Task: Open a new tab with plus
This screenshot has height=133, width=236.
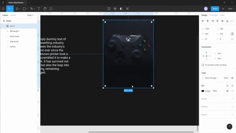Action: (29, 3)
